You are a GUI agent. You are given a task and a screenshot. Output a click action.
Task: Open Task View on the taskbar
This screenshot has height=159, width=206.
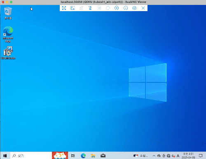pos(73,156)
